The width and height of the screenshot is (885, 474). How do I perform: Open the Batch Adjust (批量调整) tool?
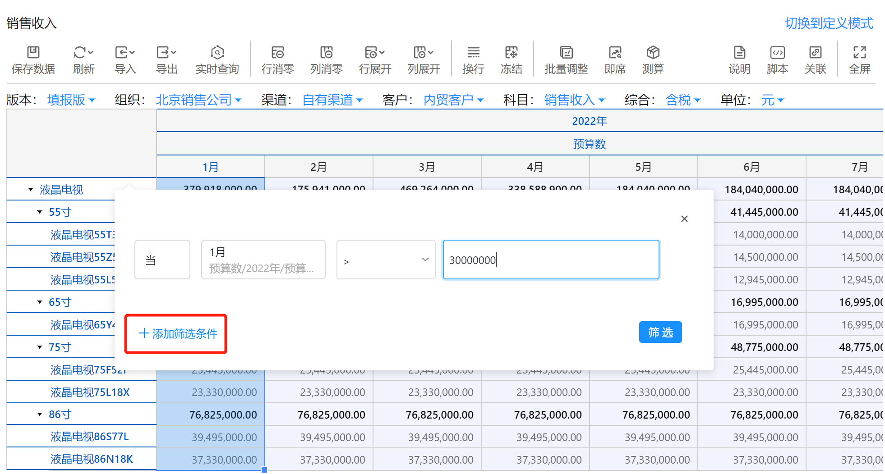pos(566,53)
